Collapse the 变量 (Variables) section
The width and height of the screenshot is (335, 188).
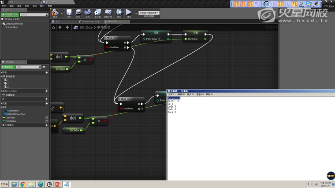tap(1, 103)
